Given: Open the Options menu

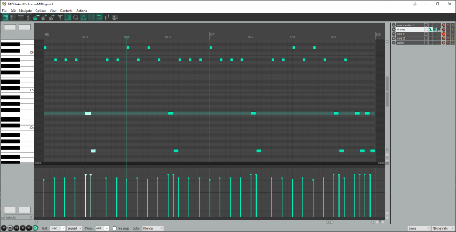Looking at the screenshot, I should click(41, 11).
